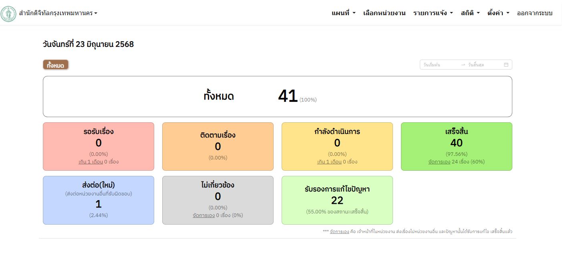
Task: Open the calendar icon in date range field
Action: (x=506, y=65)
